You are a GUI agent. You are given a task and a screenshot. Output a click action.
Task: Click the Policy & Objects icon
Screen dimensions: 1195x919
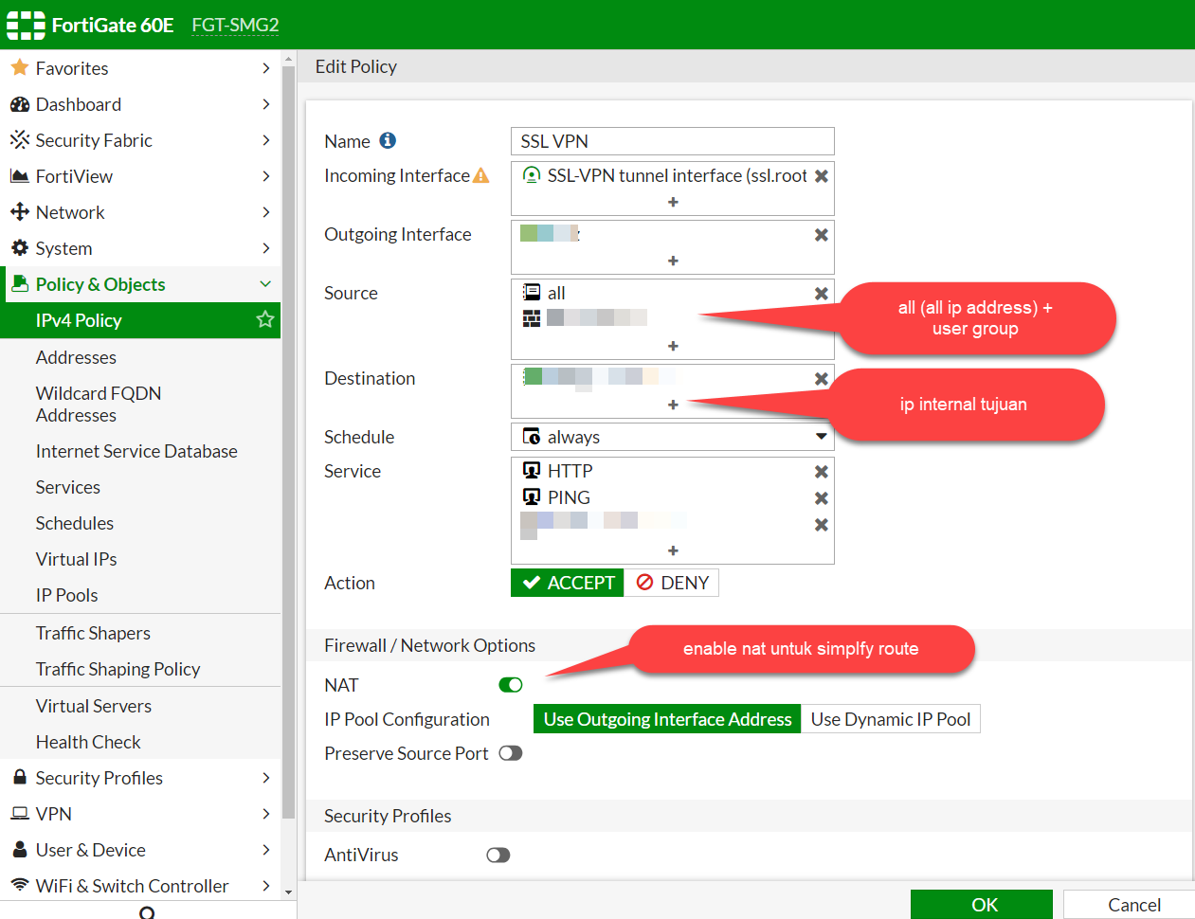(19, 283)
